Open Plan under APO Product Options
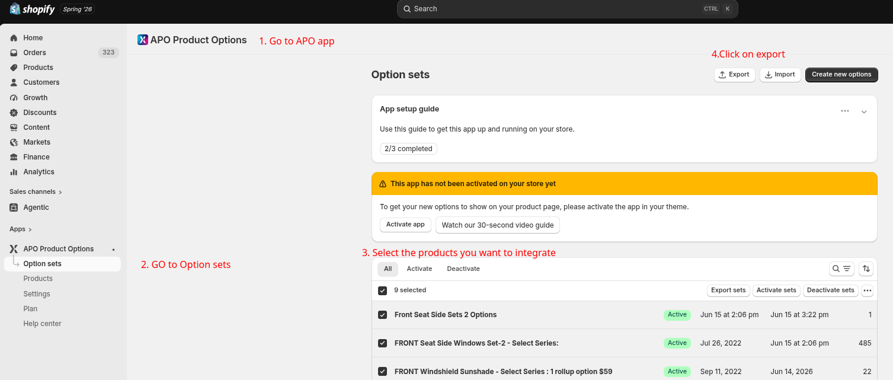The height and width of the screenshot is (380, 893). click(x=30, y=309)
